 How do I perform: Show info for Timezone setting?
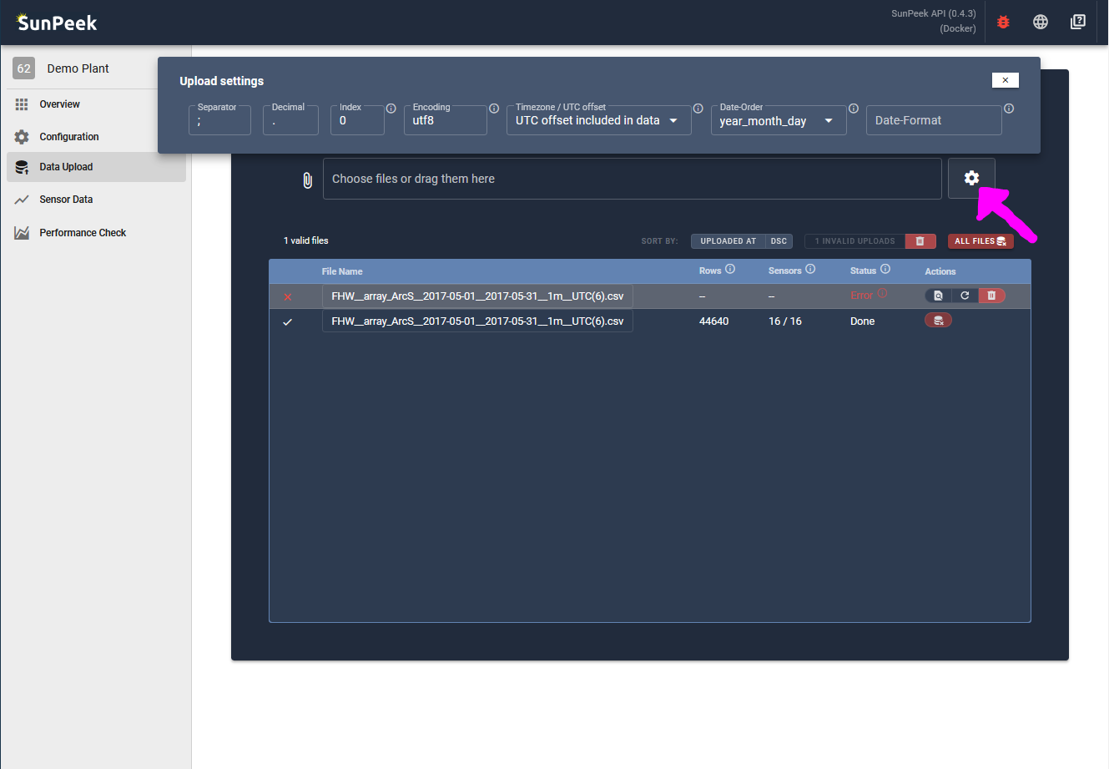pyautogui.click(x=698, y=109)
